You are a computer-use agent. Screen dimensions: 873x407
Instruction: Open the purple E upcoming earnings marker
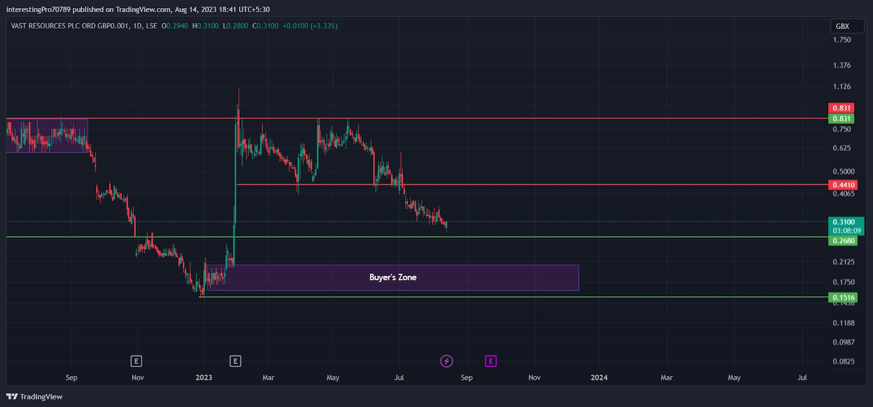pos(491,361)
